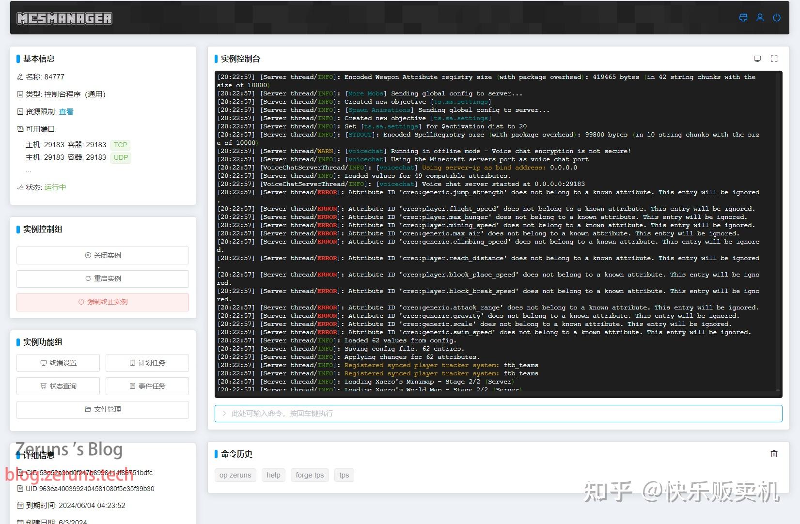The width and height of the screenshot is (800, 524).
Task: Click the power logout icon
Action: click(x=777, y=18)
